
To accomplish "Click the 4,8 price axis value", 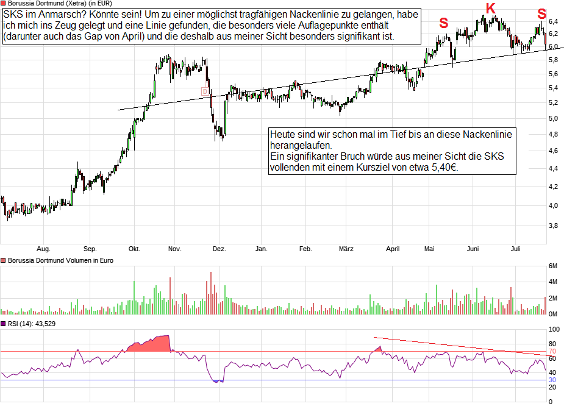I will 553,134.
